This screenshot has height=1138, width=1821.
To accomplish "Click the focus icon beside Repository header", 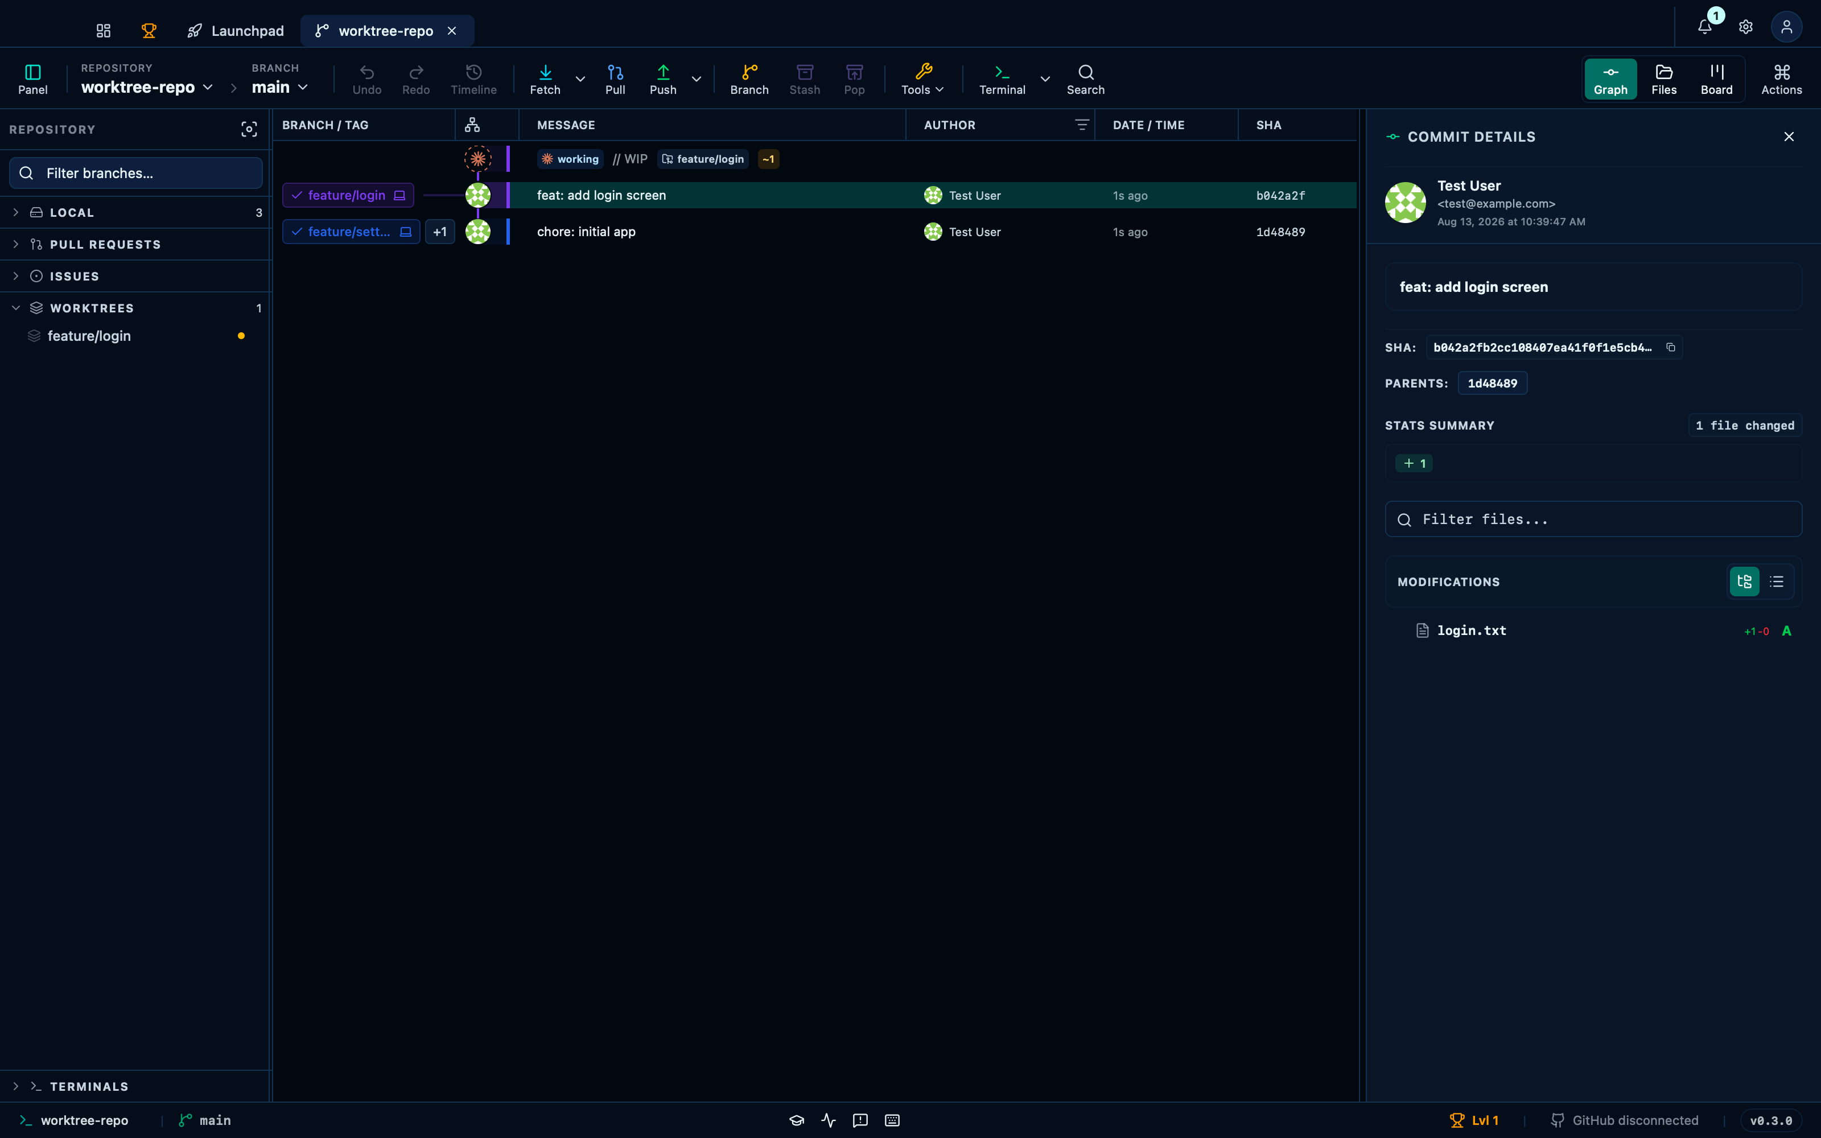I will 249,130.
